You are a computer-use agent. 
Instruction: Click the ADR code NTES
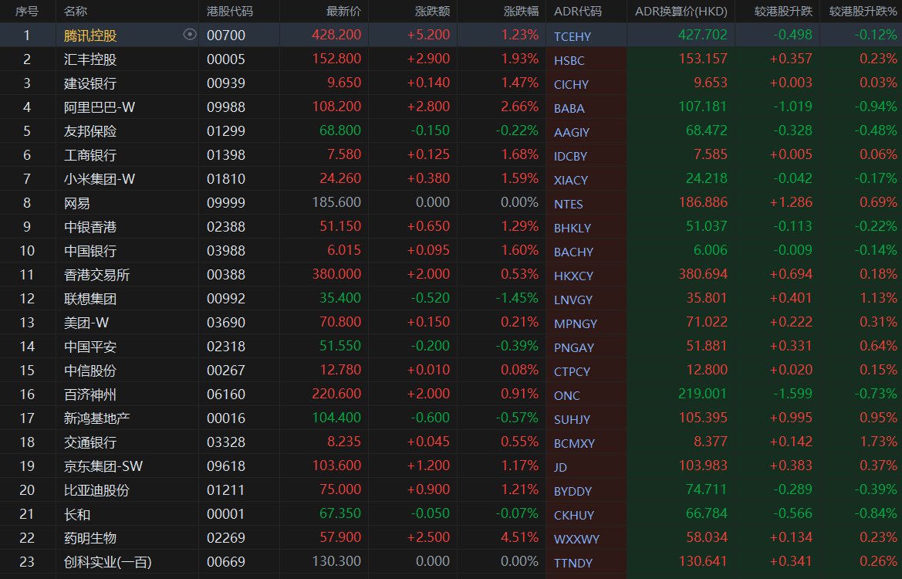tap(569, 205)
